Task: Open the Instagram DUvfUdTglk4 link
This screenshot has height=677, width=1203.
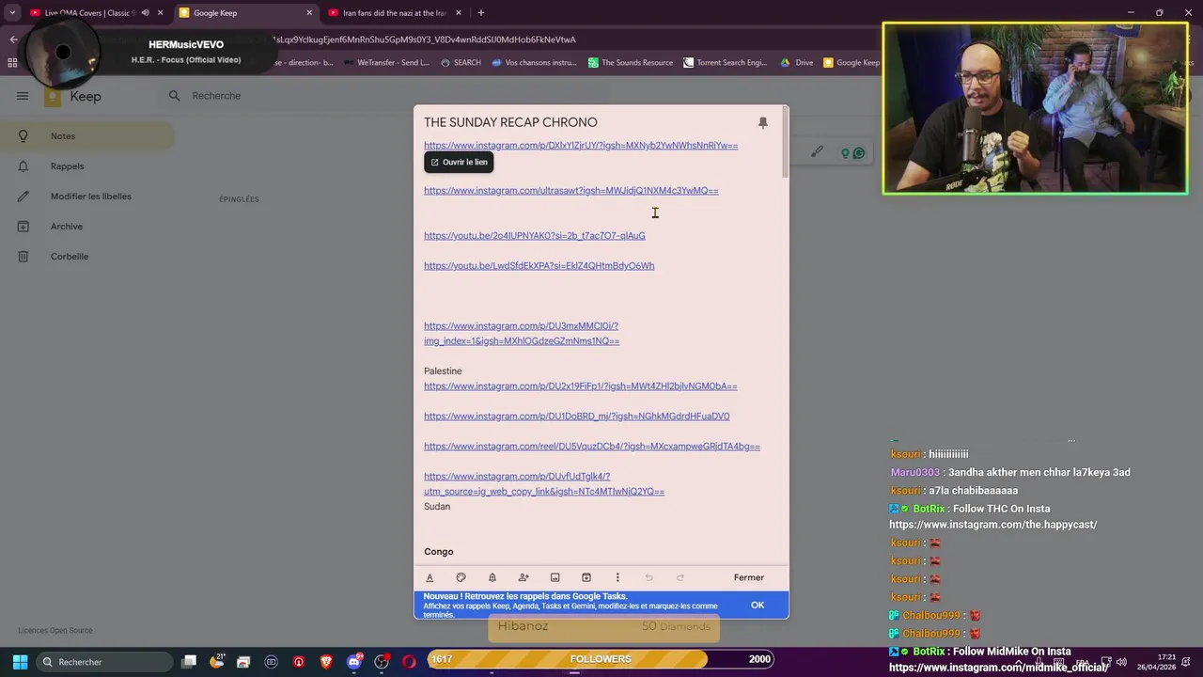Action: [x=543, y=484]
